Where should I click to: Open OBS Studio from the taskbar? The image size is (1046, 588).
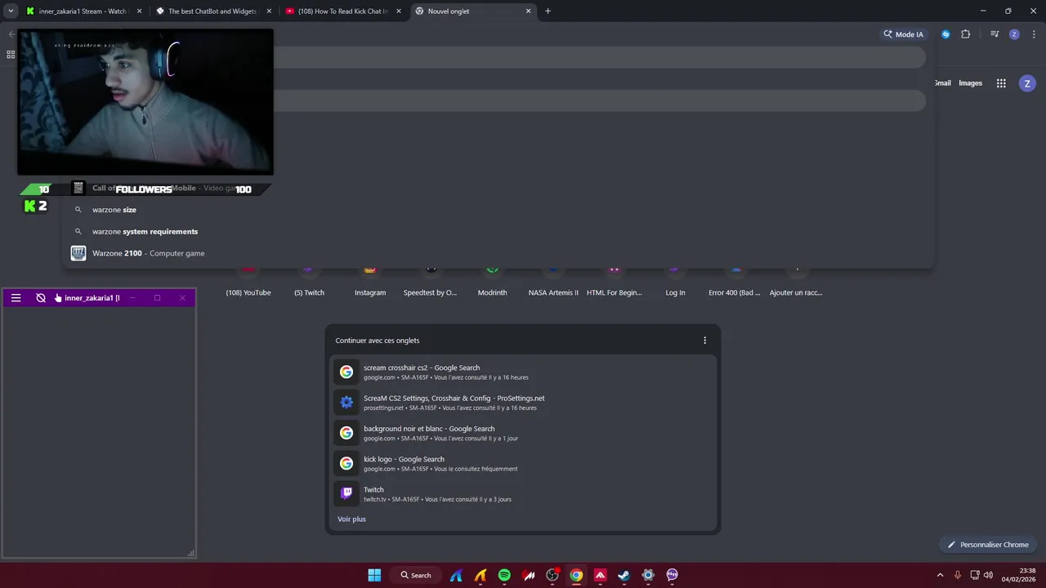(x=552, y=575)
